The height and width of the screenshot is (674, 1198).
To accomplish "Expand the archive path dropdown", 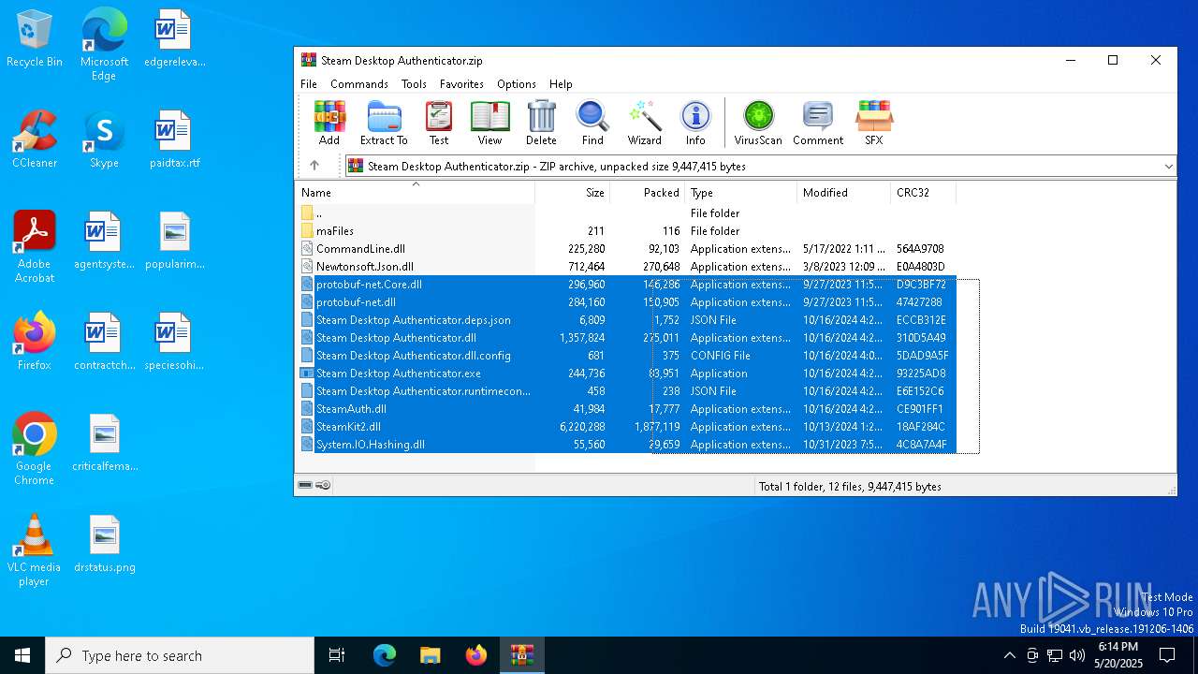I will pos(1168,167).
